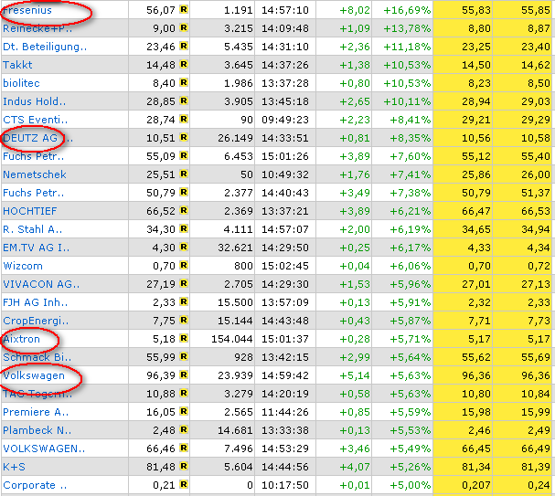555x496 pixels.
Task: Click the R realtime icon in VIVACON AG row
Action: point(184,283)
